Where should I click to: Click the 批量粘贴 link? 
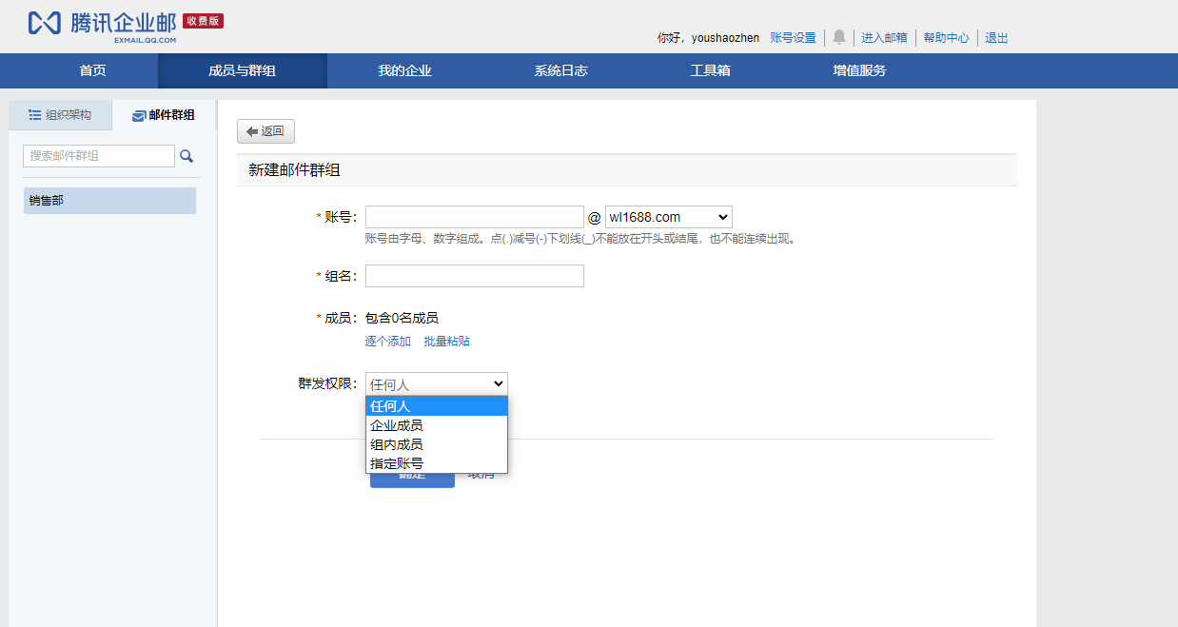click(446, 342)
